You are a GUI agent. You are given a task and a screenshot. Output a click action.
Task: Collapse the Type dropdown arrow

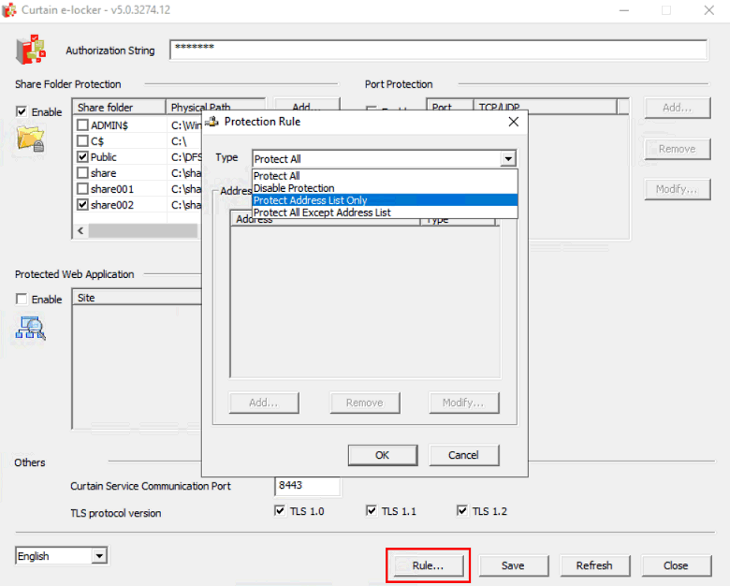point(508,159)
